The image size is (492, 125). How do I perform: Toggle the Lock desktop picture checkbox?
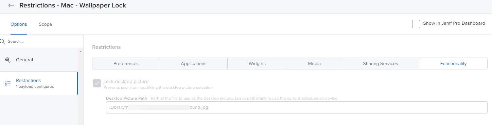pyautogui.click(x=97, y=83)
